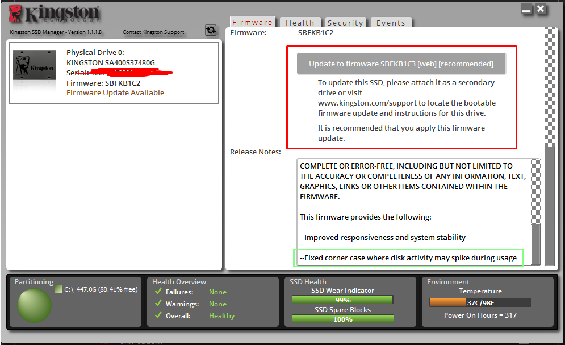Click the refresh drives icon
The image size is (565, 345).
pyautogui.click(x=211, y=30)
